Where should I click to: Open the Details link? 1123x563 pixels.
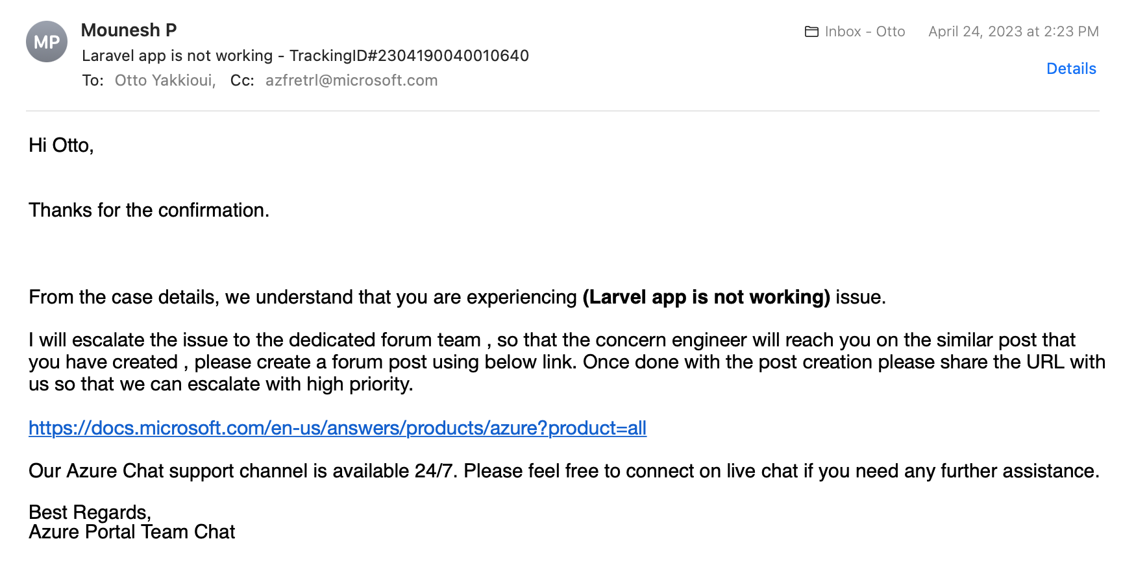click(1071, 69)
